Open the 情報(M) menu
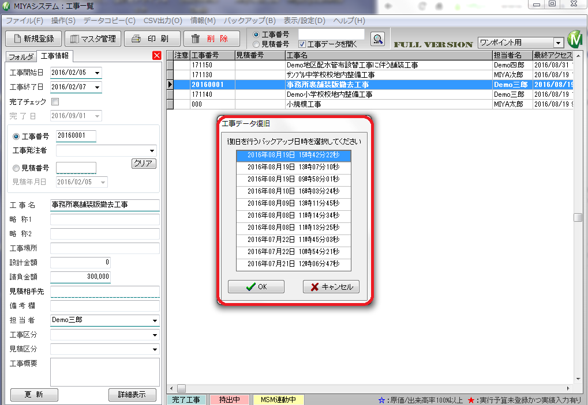This screenshot has height=405, width=588. point(203,21)
